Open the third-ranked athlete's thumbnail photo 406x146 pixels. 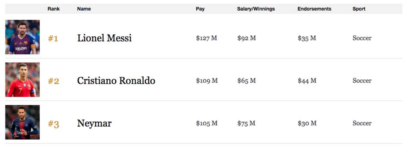click(23, 122)
